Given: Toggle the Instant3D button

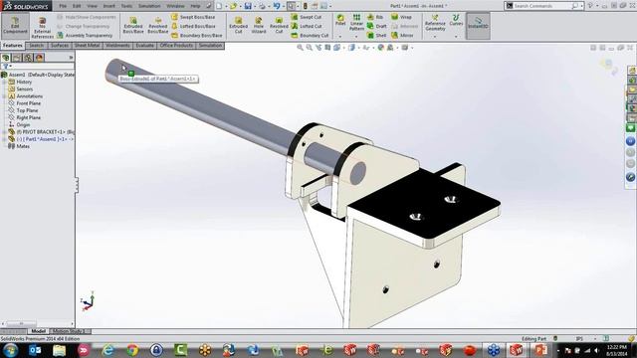Looking at the screenshot, I should pos(478,25).
